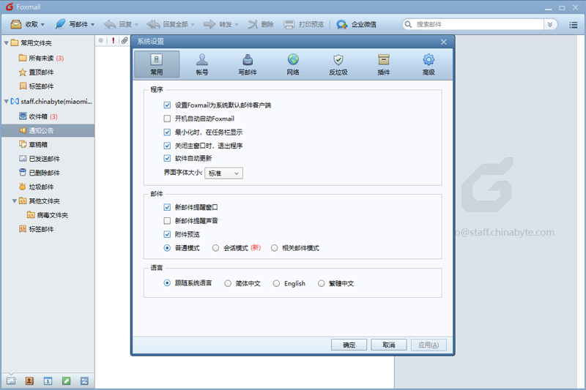Click the 企业微信 toolbar icon

click(342, 24)
